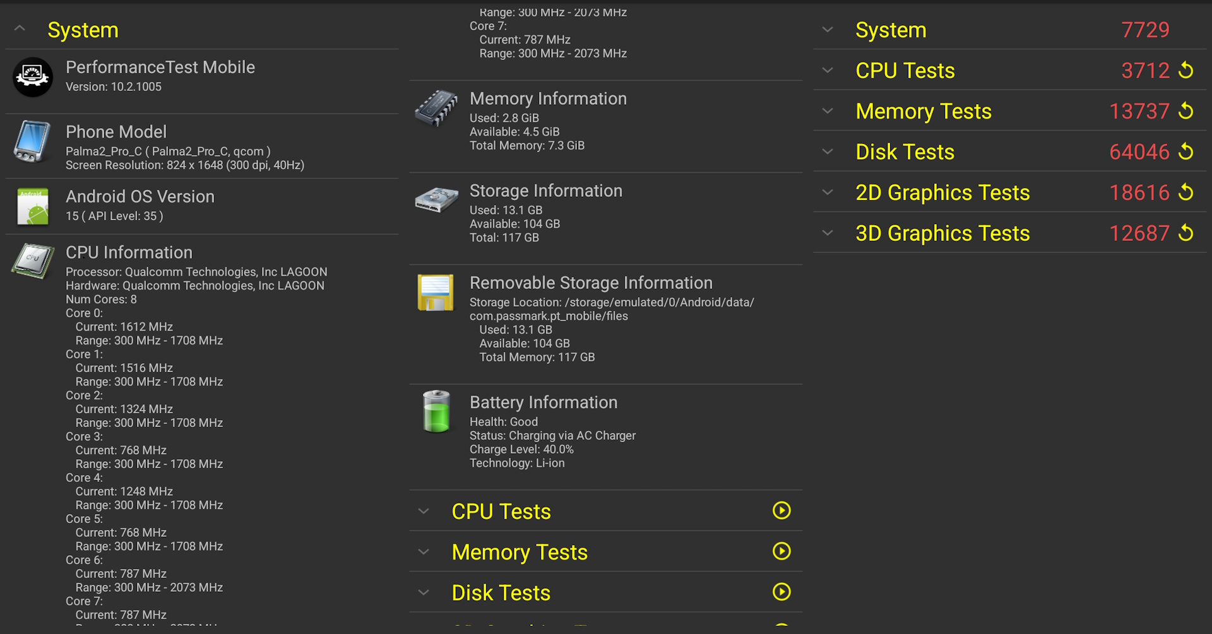Click the Android OS Version icon
Image resolution: width=1212 pixels, height=634 pixels.
click(x=33, y=206)
